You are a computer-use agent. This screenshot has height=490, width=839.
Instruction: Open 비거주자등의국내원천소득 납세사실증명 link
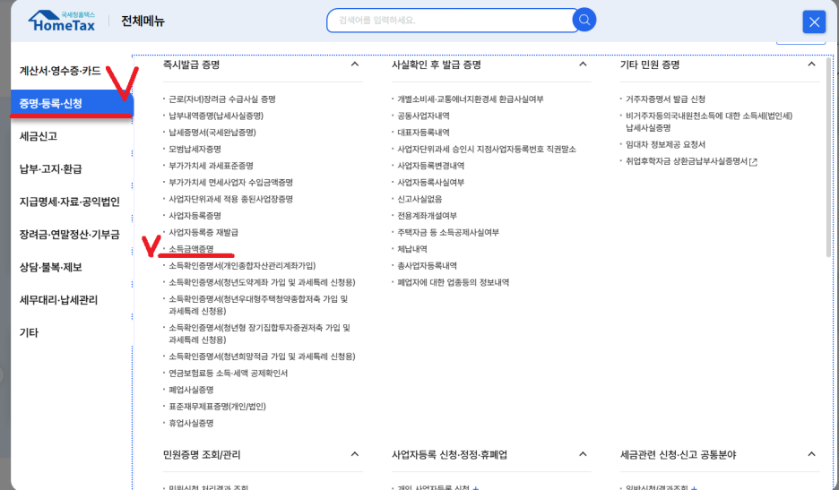tap(709, 122)
